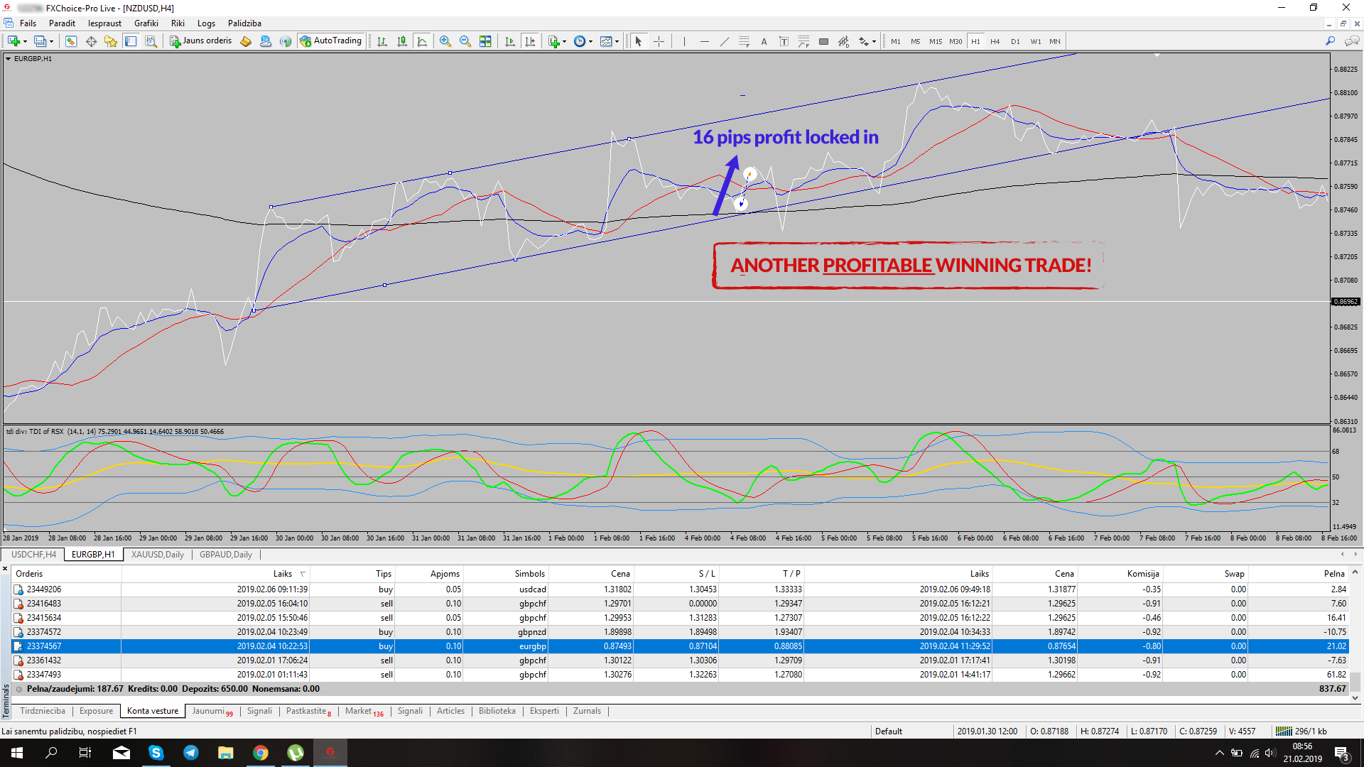Open Market Watch panel icon

point(71,41)
